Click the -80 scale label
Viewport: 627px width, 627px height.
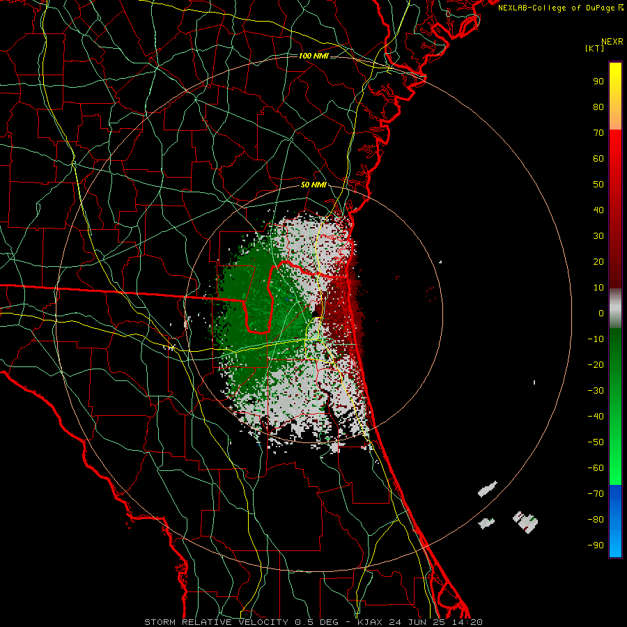(x=596, y=520)
